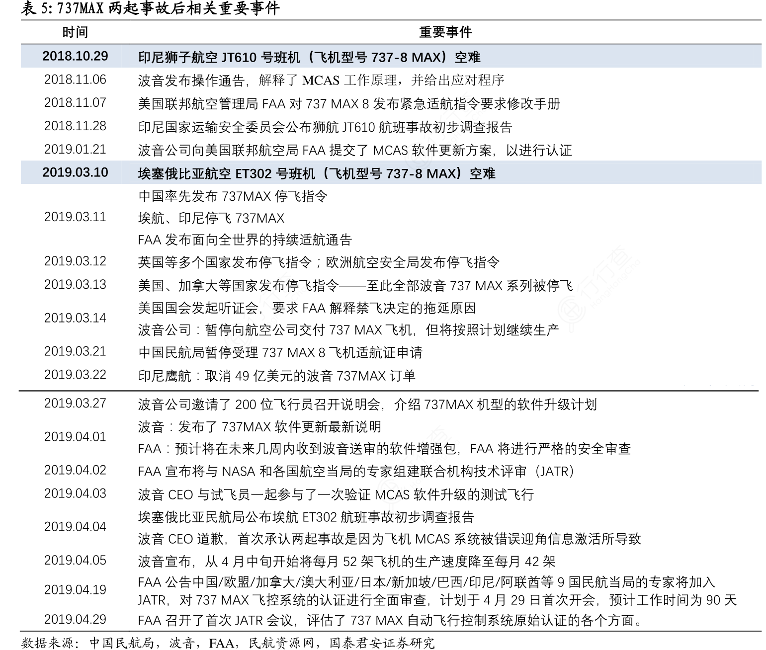Select the ET302 crash event row text
This screenshot has height=650, width=766.
point(316,174)
